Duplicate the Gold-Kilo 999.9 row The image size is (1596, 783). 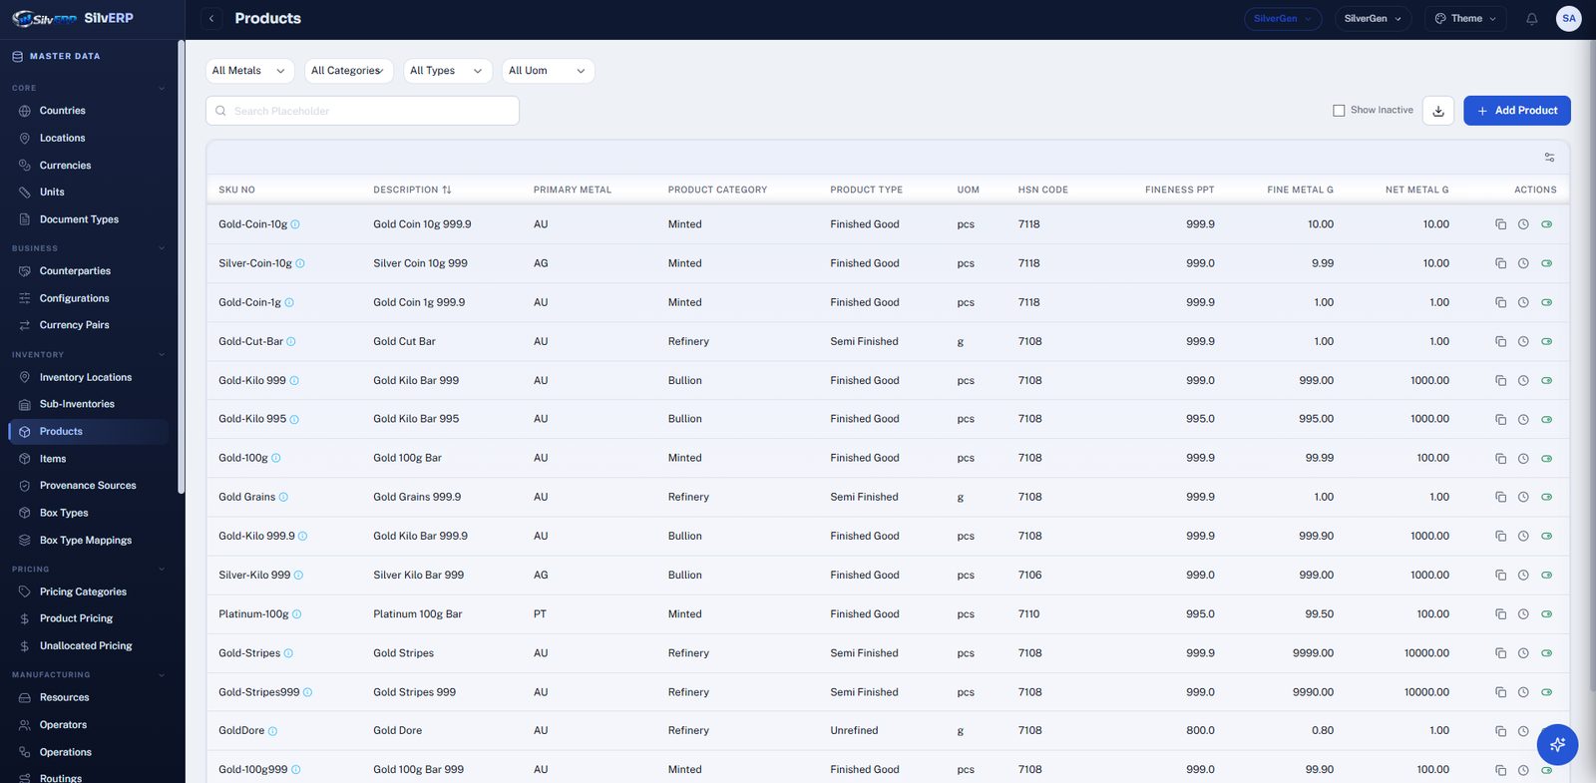(x=1500, y=537)
